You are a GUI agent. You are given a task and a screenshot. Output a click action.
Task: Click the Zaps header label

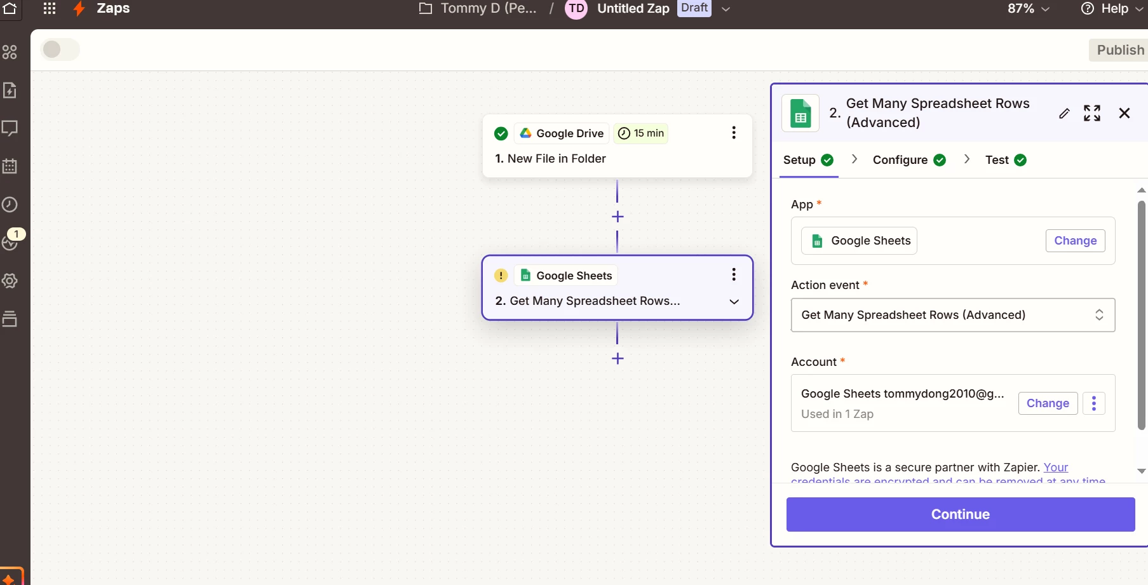pyautogui.click(x=113, y=8)
